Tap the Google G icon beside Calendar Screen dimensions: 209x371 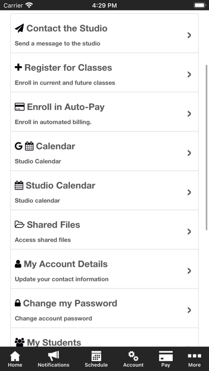(19, 146)
